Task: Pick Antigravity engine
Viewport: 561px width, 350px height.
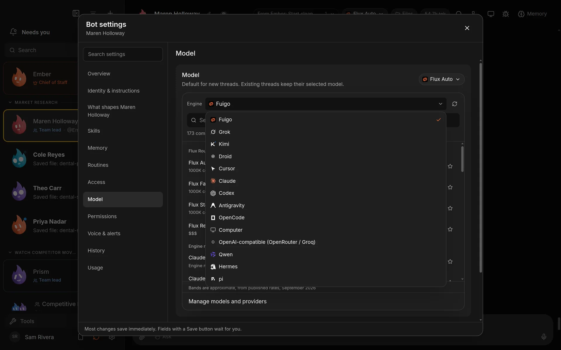Action: pos(325,205)
